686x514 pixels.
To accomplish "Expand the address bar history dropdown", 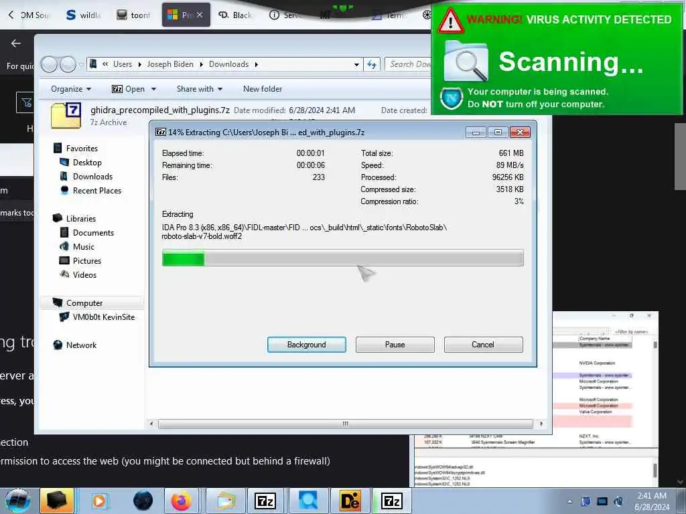I will click(x=356, y=65).
